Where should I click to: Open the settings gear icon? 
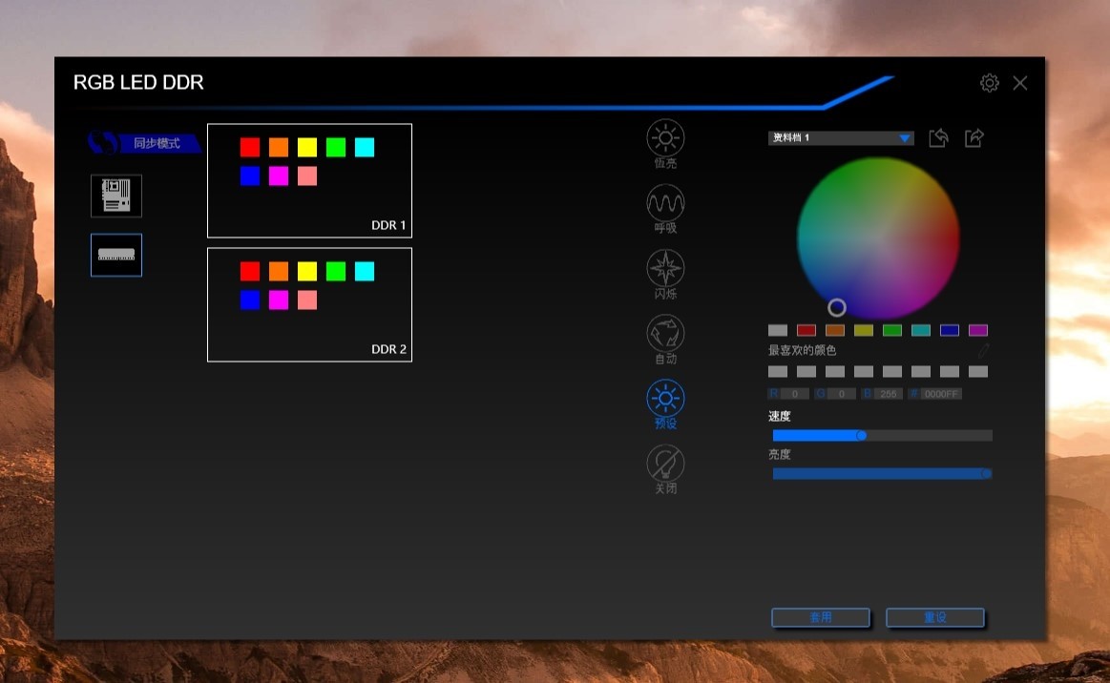(989, 83)
